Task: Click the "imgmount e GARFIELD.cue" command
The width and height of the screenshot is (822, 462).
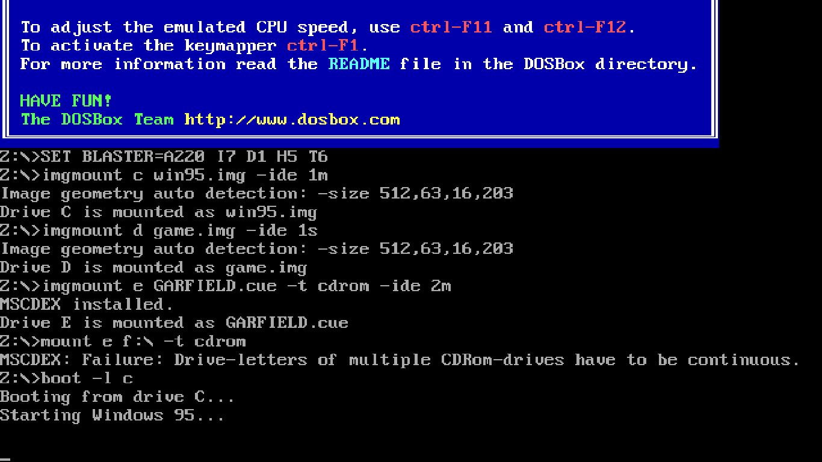Action: (246, 286)
